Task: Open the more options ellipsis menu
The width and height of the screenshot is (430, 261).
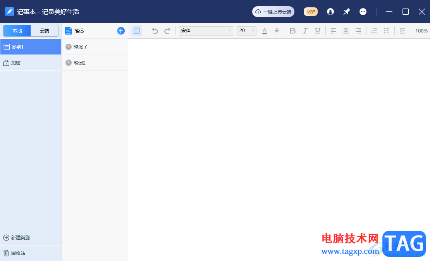Action: point(363,12)
